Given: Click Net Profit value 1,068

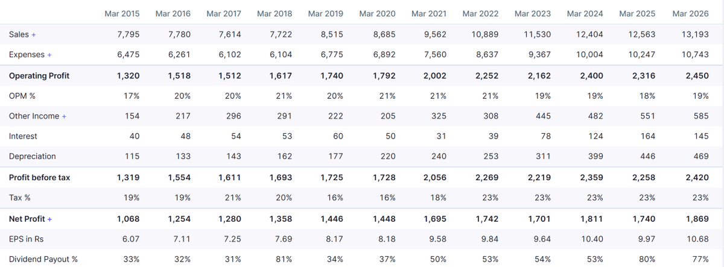Looking at the screenshot, I should pos(129,219).
